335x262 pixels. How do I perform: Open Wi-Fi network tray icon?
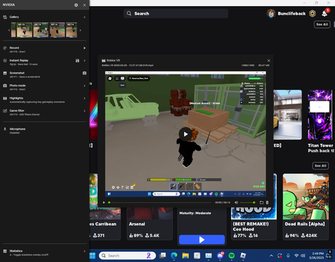pos(296,255)
